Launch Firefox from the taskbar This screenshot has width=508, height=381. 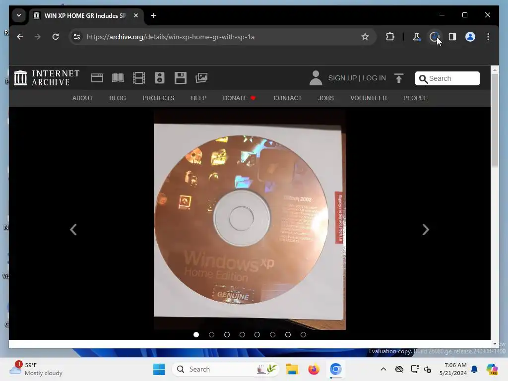pos(314,369)
